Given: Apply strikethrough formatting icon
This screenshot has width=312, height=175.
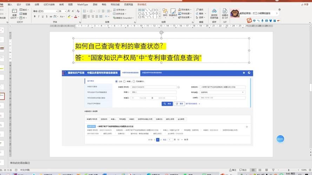Looking at the screenshot, I should pos(51,16).
